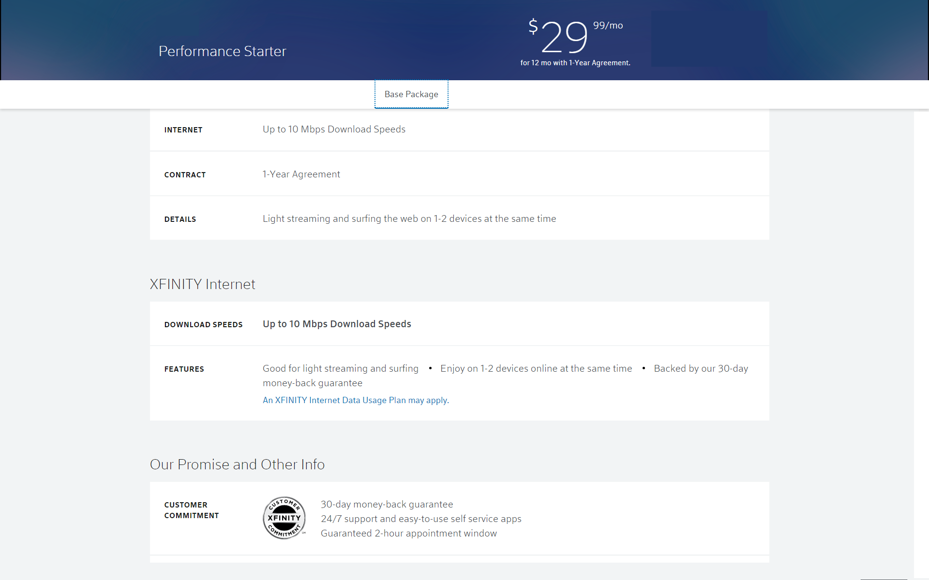
Task: Click 'Up to 10 Mbps Download Speeds' in Internet row
Action: coord(334,130)
